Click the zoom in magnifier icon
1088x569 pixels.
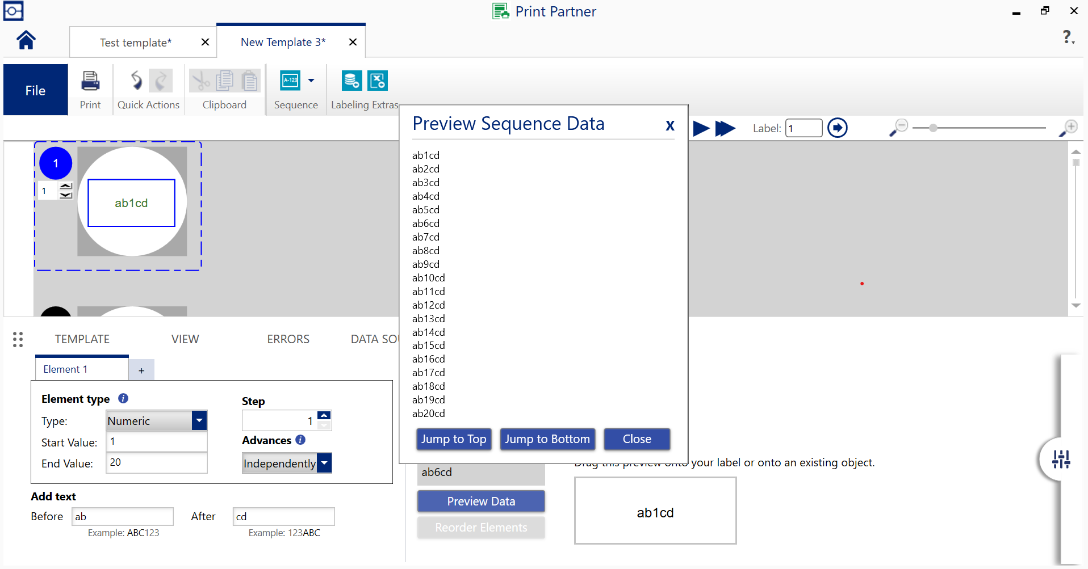tap(1068, 128)
